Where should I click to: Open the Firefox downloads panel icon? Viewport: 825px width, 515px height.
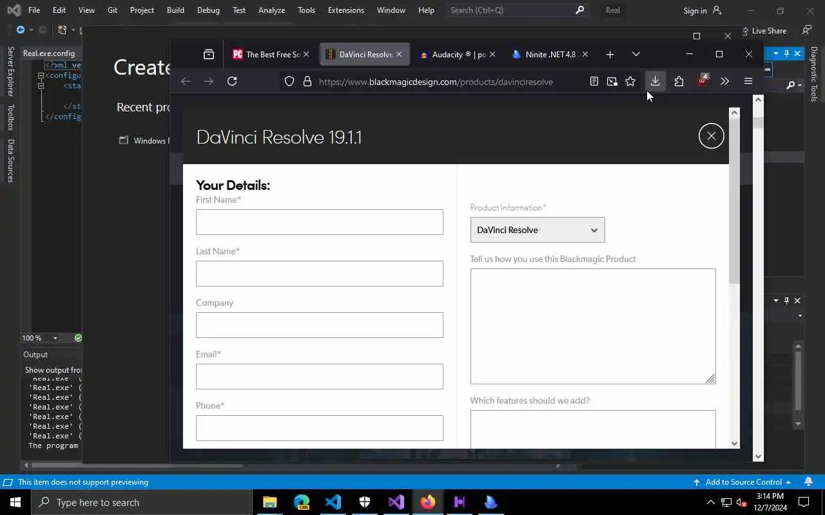[x=655, y=81]
